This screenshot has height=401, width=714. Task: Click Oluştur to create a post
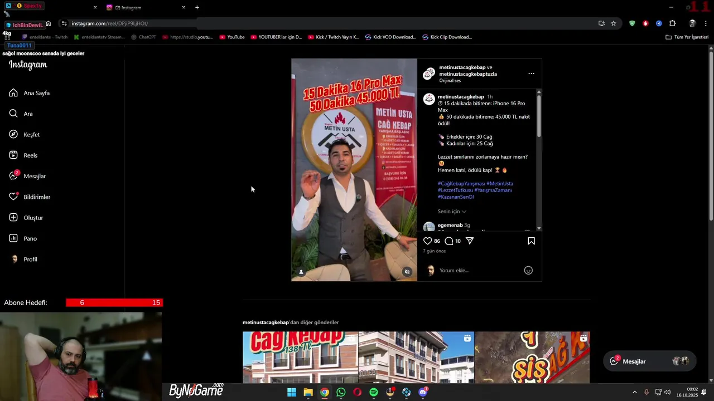point(26,218)
